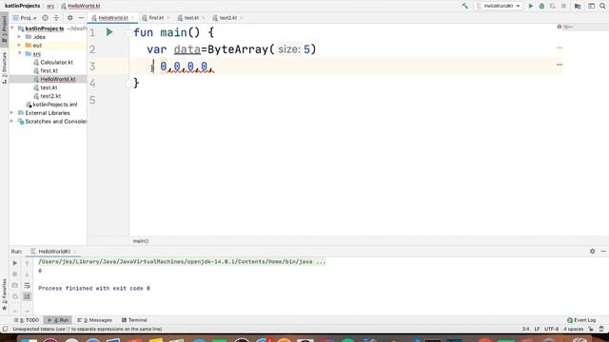Image resolution: width=609 pixels, height=342 pixels.
Task: Click the scroll up arrow in Run panel
Action: click(x=27, y=263)
